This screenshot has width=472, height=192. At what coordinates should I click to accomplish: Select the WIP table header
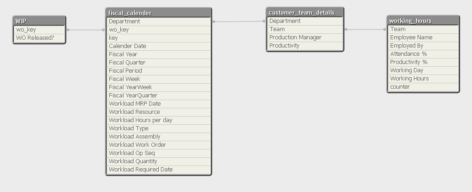[x=39, y=21]
